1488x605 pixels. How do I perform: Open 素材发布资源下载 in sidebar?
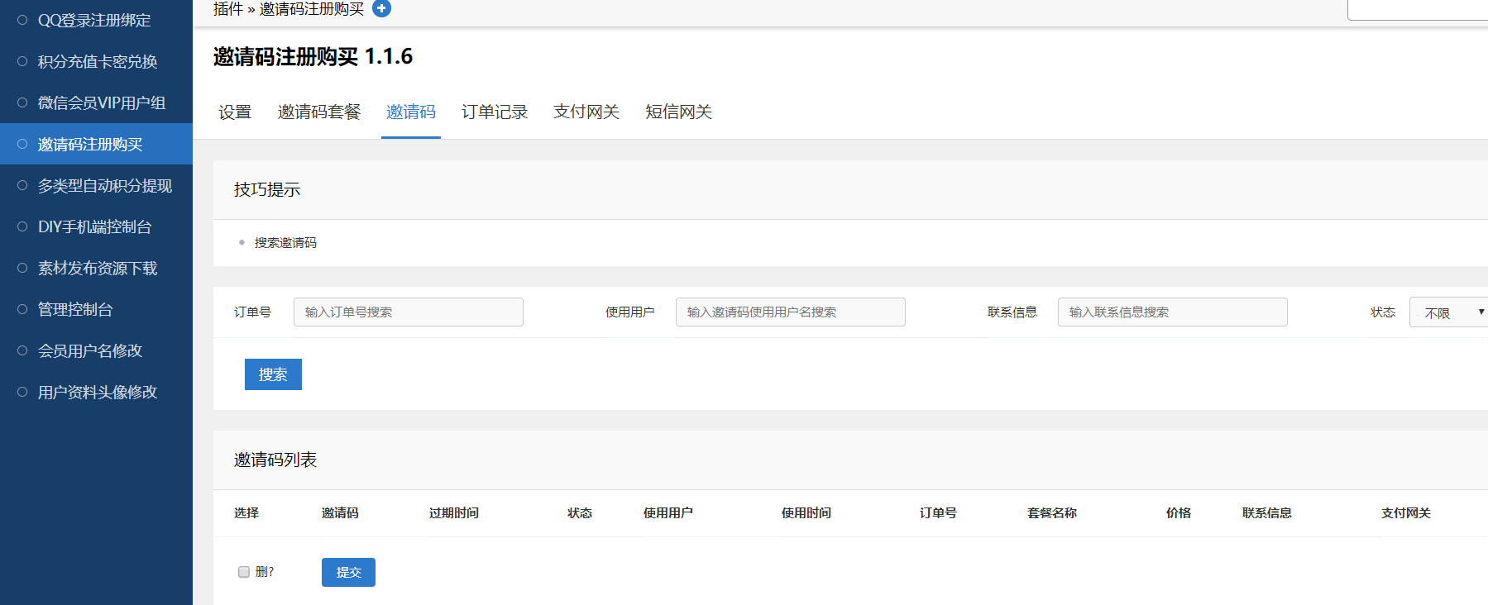(96, 268)
